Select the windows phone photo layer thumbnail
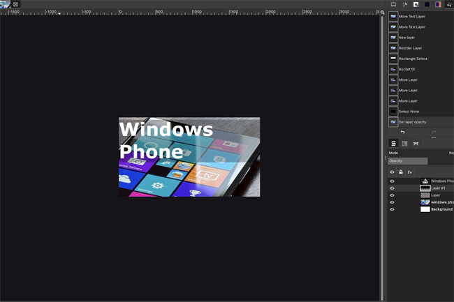The width and height of the screenshot is (454, 302). click(425, 202)
